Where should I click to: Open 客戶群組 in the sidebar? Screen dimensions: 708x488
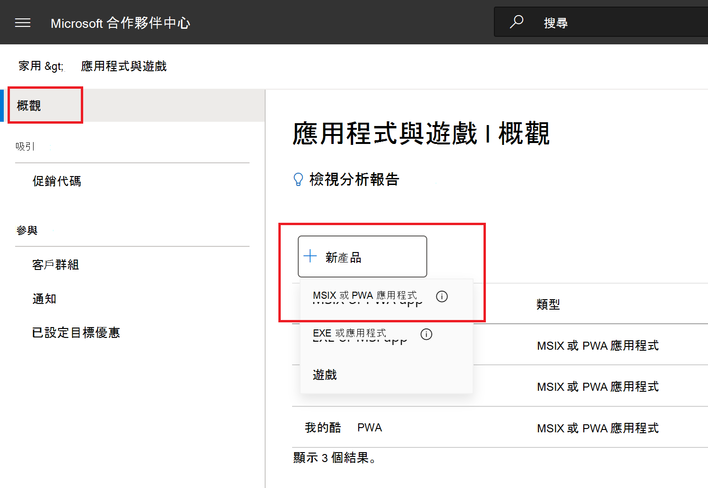pyautogui.click(x=55, y=265)
